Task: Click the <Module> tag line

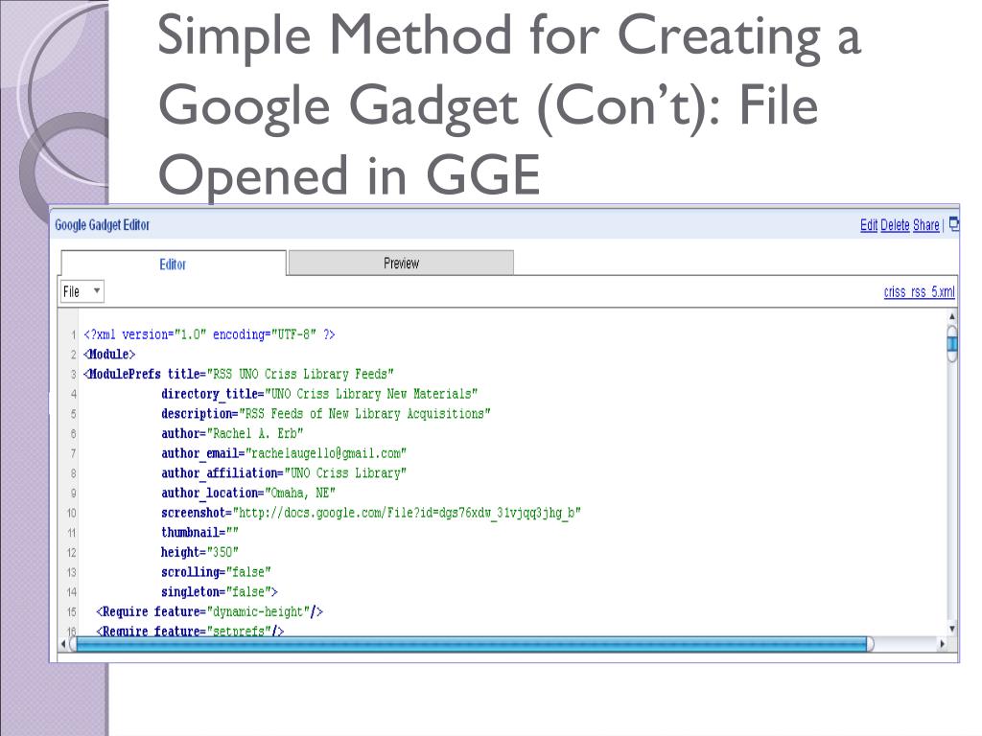Action: [109, 355]
